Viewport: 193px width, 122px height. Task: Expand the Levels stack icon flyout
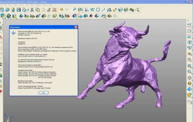[x=9, y=16]
